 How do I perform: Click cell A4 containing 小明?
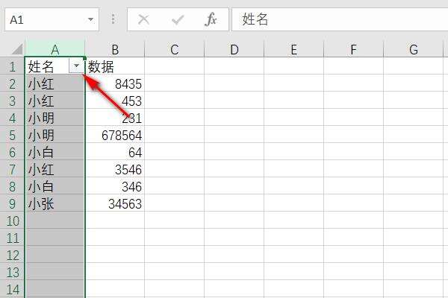click(x=55, y=118)
